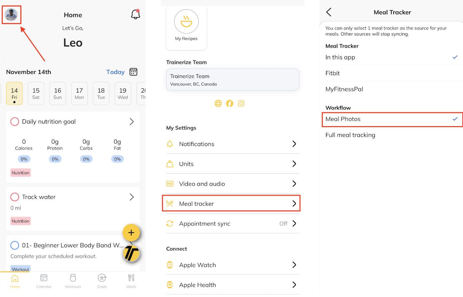Viewport: 463px width, 297px height.
Task: Go back from Meal Tracker screen
Action: click(x=329, y=12)
